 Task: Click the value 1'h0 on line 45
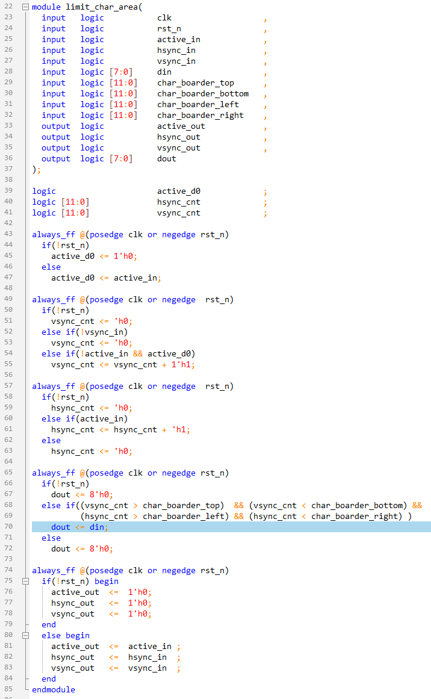coord(125,256)
